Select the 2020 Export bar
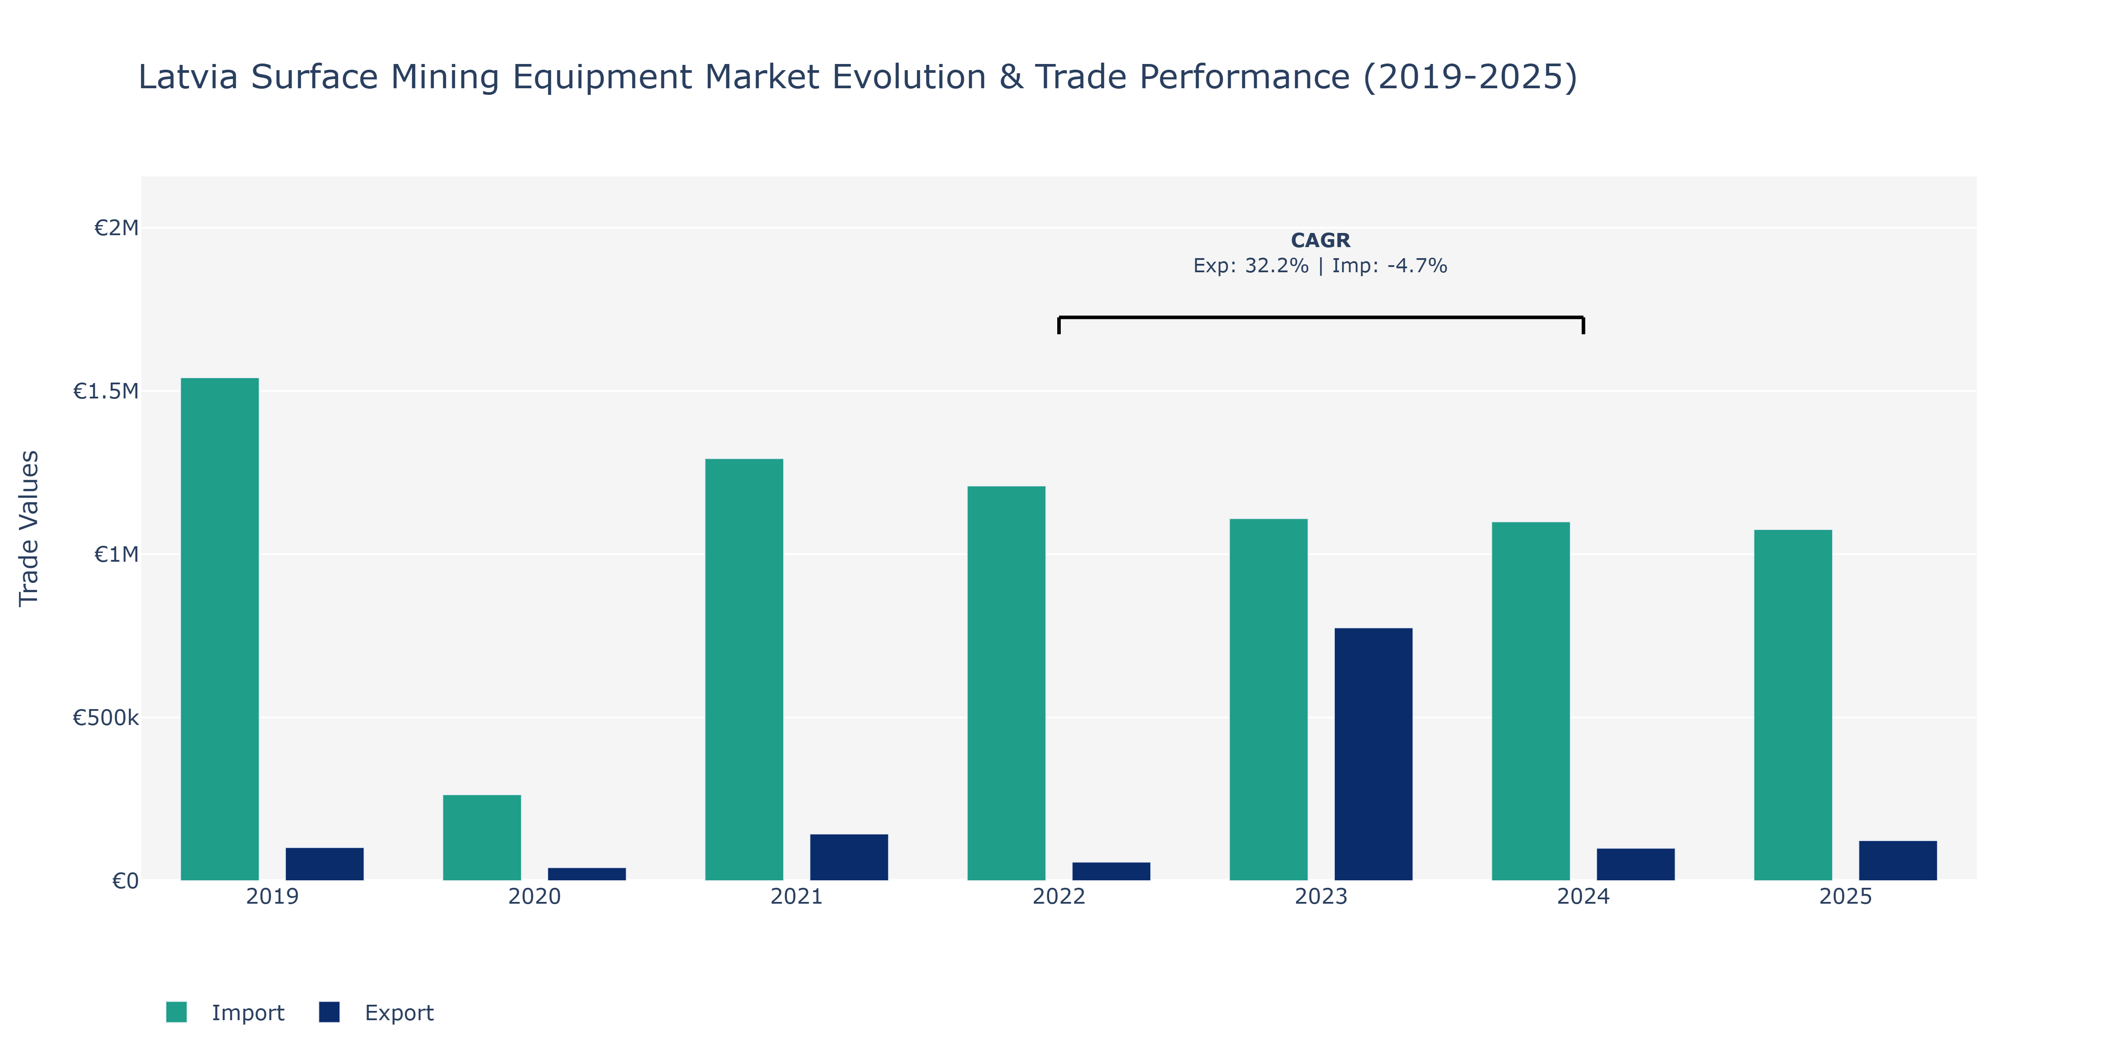The image size is (2118, 1059). tap(587, 874)
